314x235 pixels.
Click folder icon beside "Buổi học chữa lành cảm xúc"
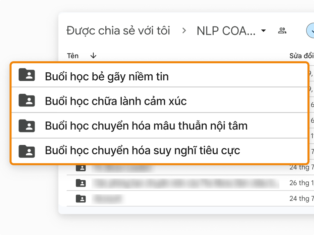coord(27,100)
